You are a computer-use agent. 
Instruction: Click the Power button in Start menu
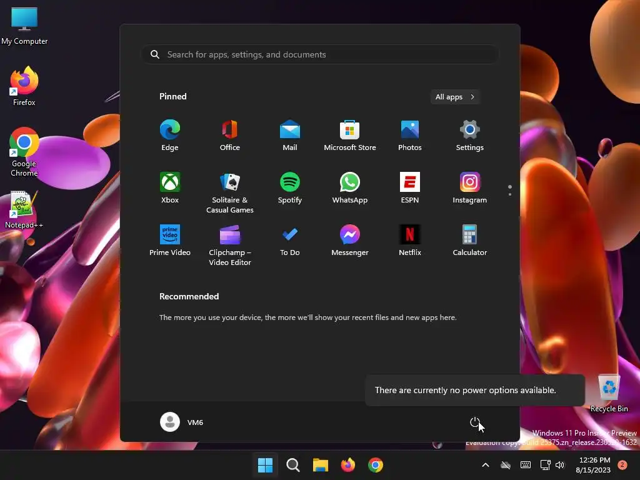475,422
